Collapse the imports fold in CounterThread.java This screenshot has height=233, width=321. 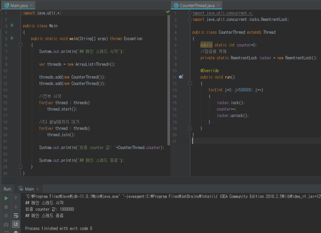[190, 13]
